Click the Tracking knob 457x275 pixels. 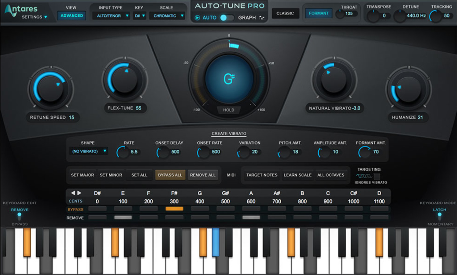435,16
